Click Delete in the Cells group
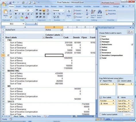Viewport: 136px width, 122px height. [x=78, y=14]
